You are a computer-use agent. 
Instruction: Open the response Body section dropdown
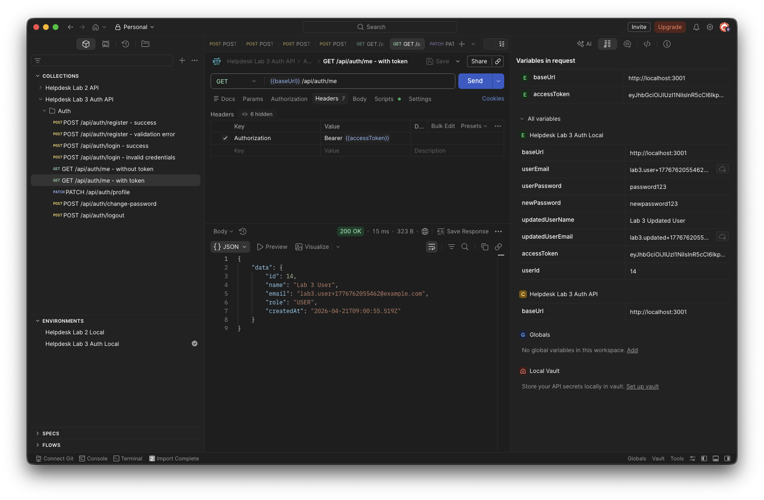click(223, 231)
